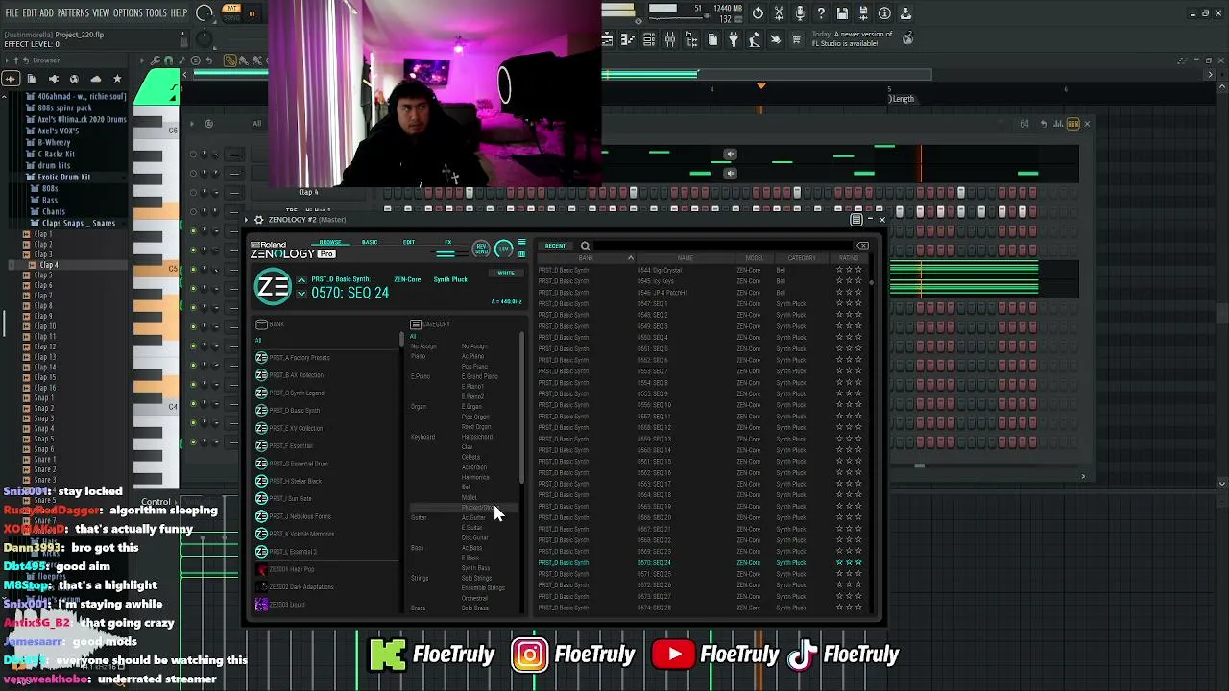Open the FL Studio save icon
Image resolution: width=1229 pixels, height=691 pixels.
[x=842, y=13]
